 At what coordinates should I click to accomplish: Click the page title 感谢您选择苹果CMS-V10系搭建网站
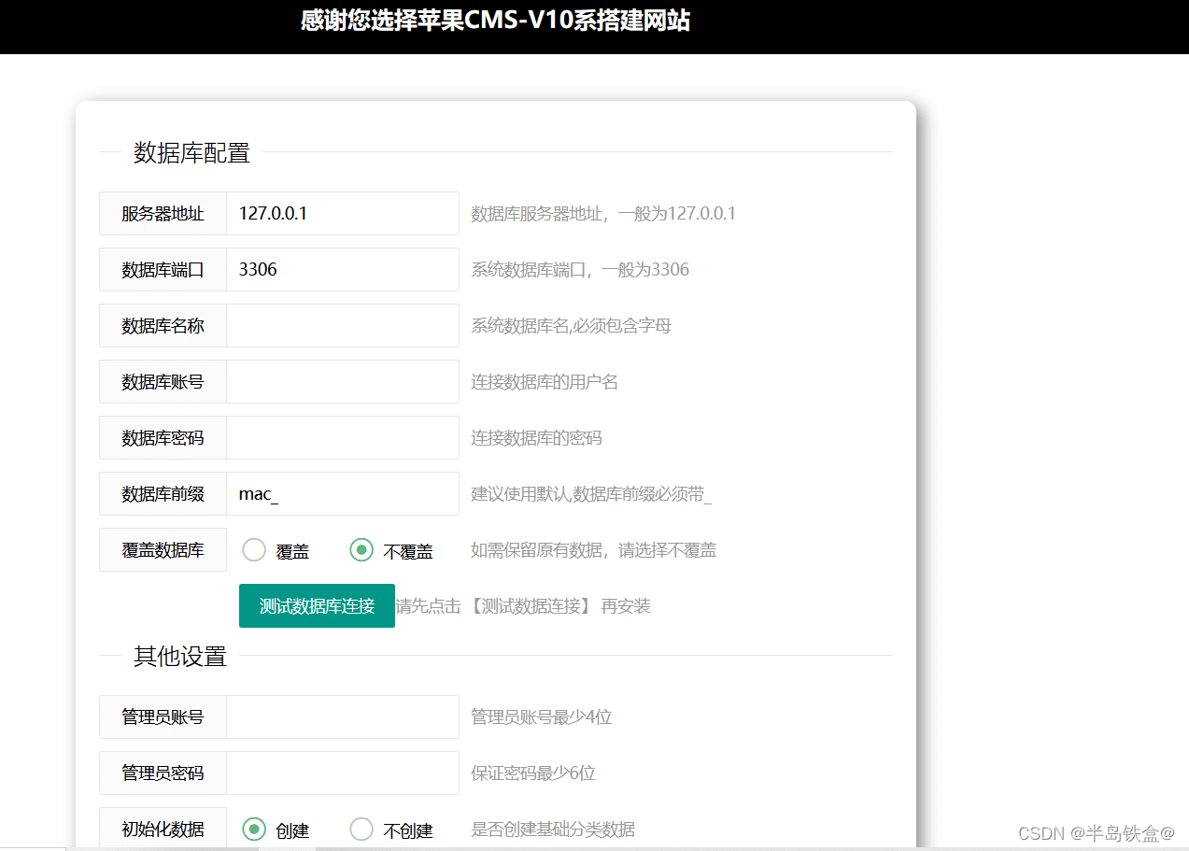[495, 21]
